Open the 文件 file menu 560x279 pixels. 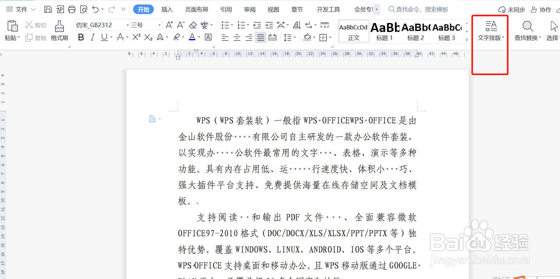[21, 9]
